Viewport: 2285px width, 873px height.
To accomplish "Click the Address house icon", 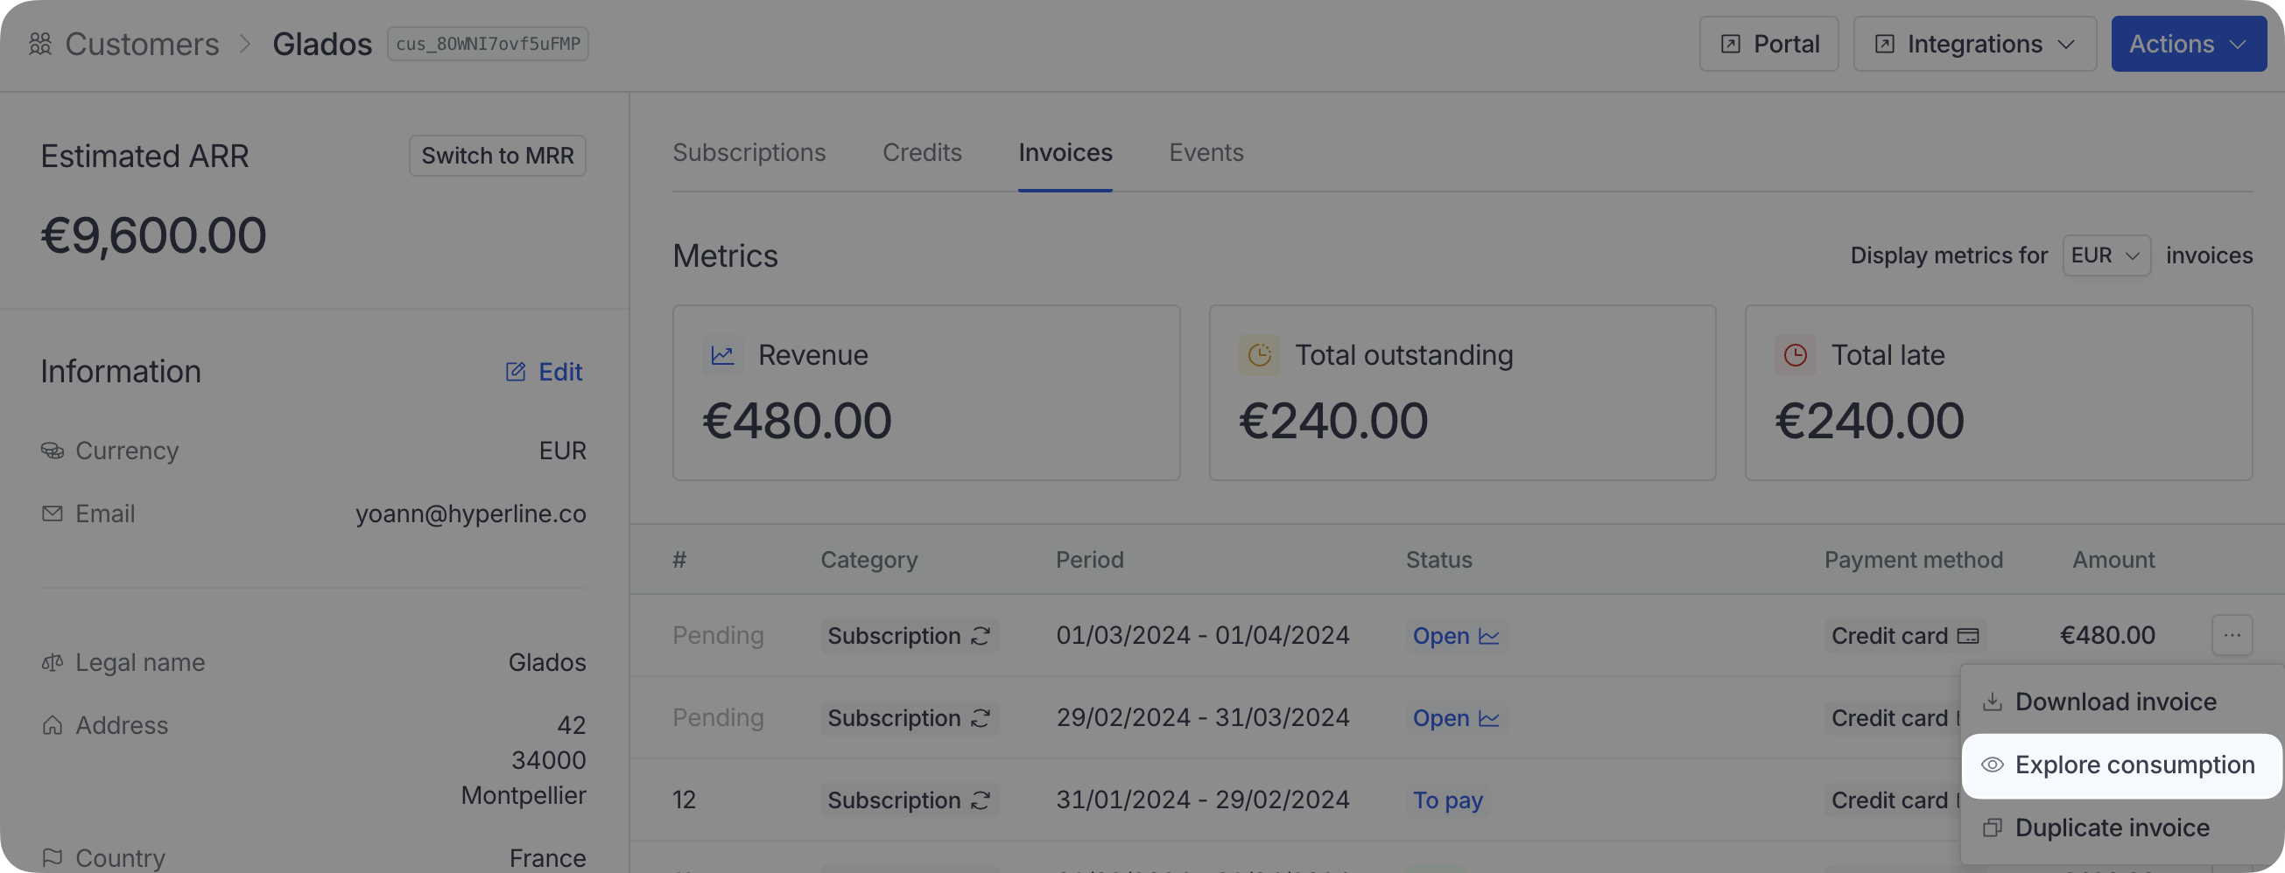I will tap(53, 725).
